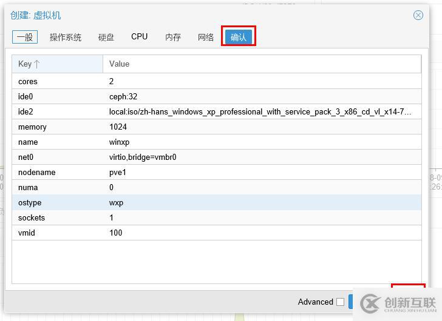442x321 pixels.
Task: Click the vmid 100 row
Action: click(216, 233)
